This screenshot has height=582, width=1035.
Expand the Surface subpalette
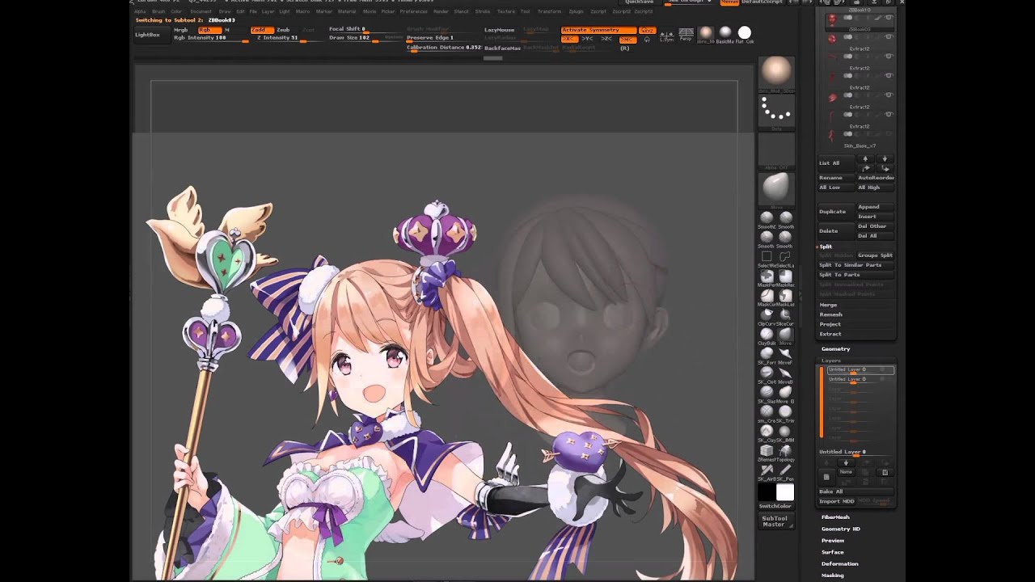click(833, 552)
